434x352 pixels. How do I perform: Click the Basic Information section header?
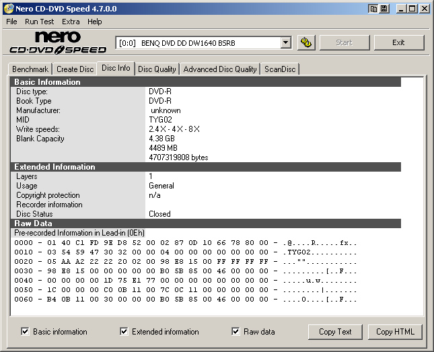click(x=206, y=82)
